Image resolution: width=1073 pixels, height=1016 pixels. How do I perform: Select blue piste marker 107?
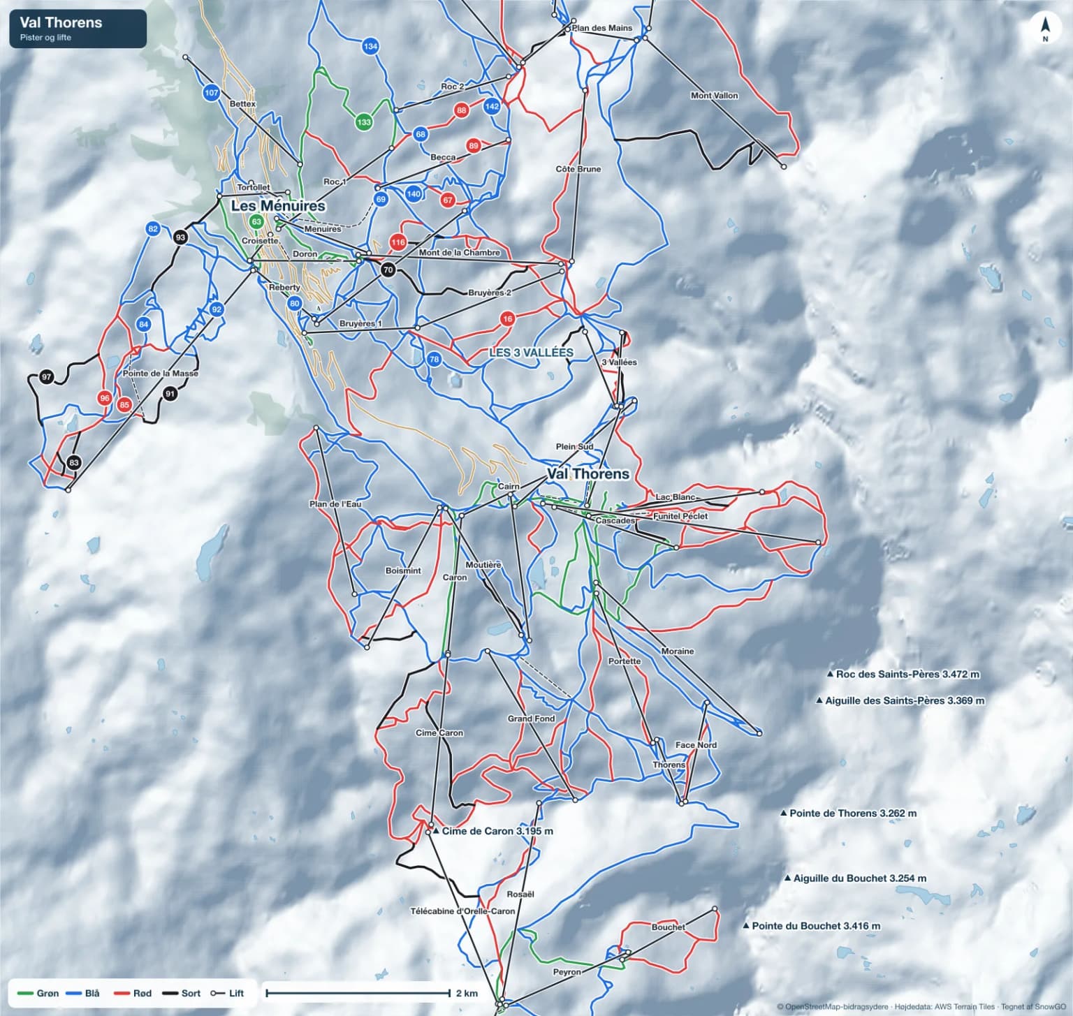(x=212, y=93)
